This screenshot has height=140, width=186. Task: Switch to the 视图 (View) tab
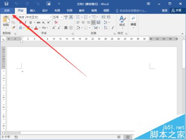click(x=106, y=10)
